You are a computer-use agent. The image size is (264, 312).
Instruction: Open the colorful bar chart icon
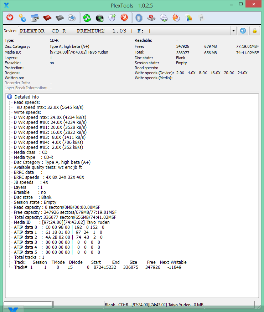[x=189, y=18]
